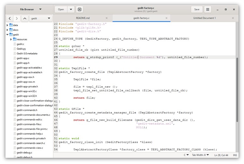Expand the data folder
The image size is (244, 164).
[7, 25]
